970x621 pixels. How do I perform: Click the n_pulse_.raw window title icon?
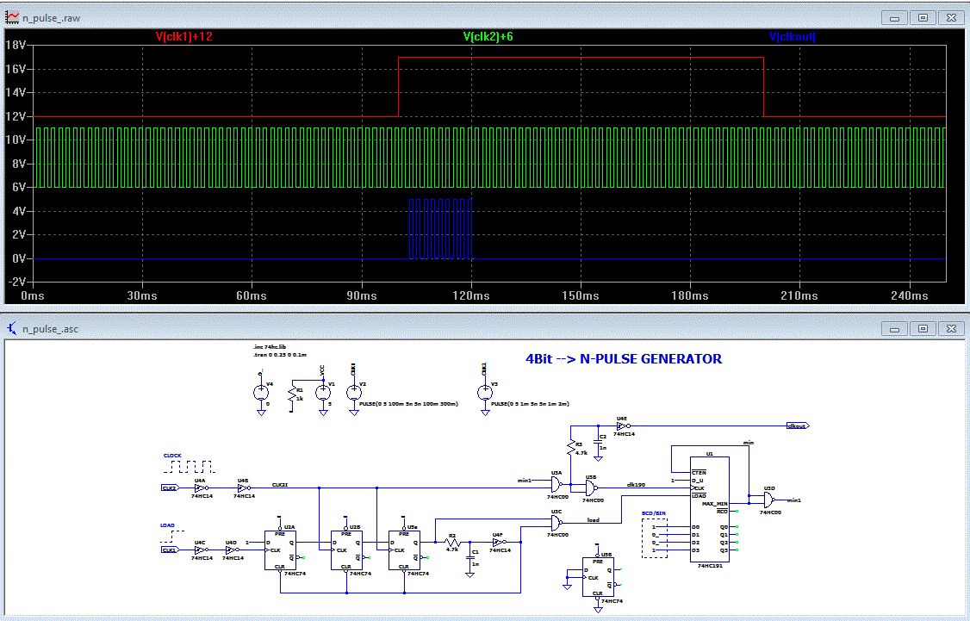coord(12,18)
